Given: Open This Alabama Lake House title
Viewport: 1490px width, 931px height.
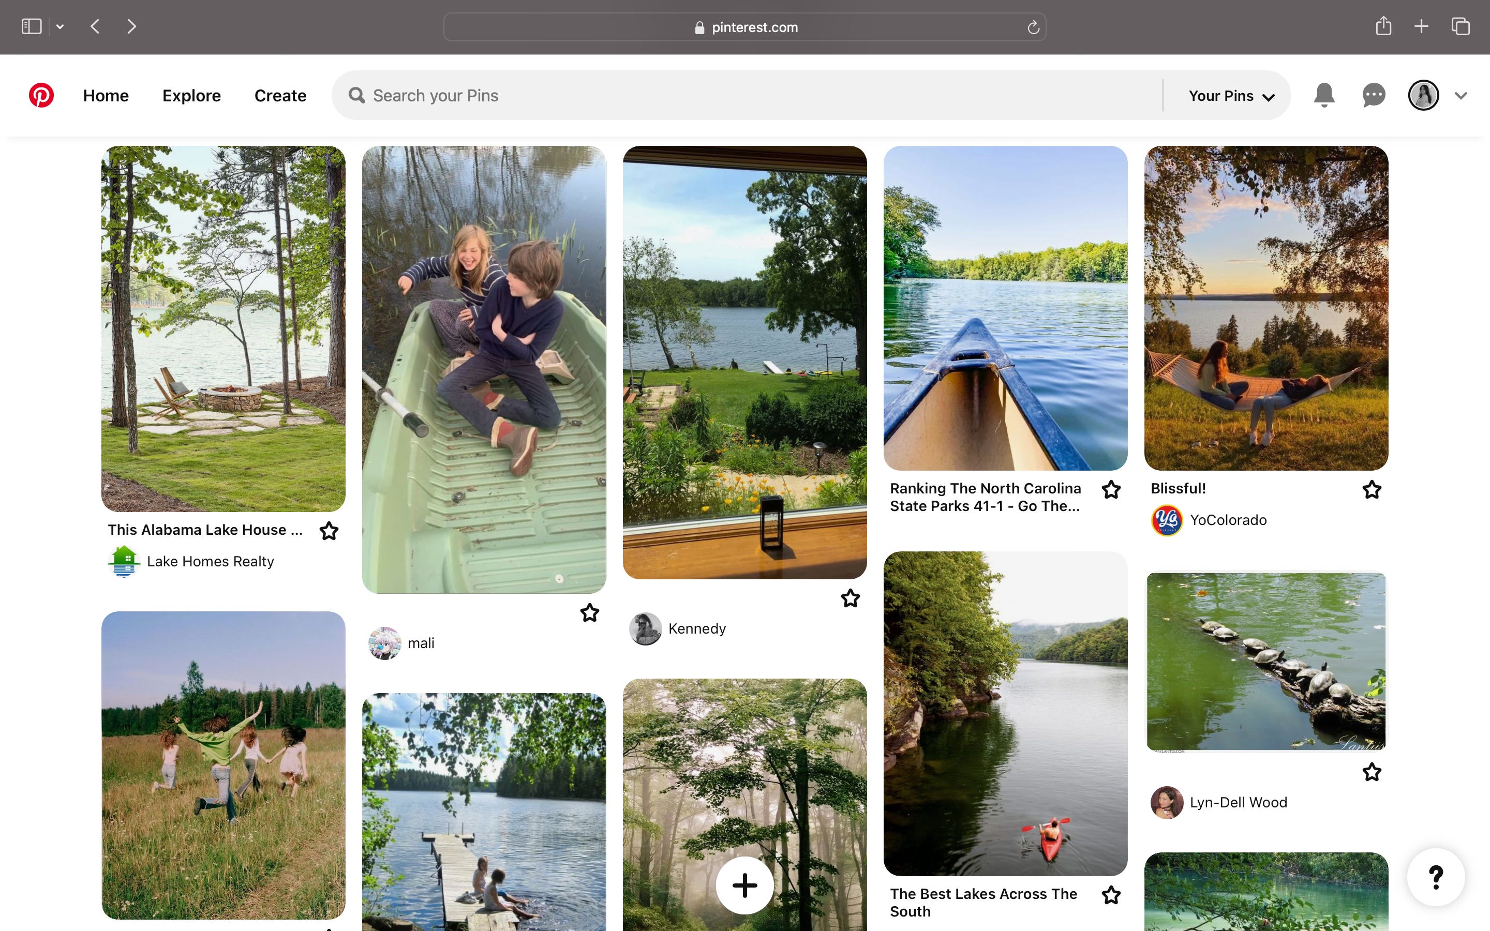Looking at the screenshot, I should click(x=205, y=530).
